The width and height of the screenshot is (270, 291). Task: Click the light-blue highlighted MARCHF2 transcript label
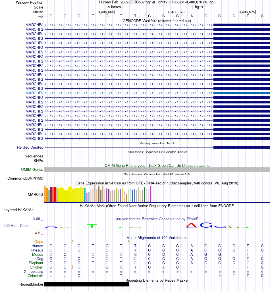pyautogui.click(x=34, y=93)
